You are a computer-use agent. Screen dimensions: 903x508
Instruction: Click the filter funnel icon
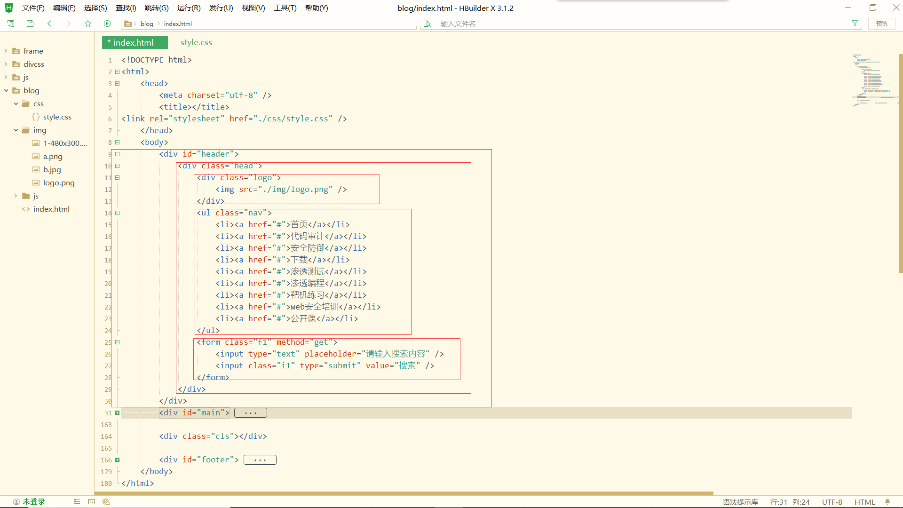(855, 24)
